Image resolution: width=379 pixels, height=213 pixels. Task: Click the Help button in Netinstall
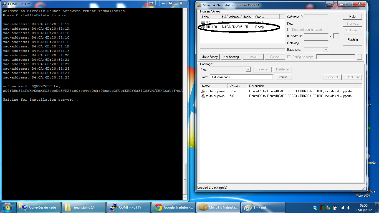[352, 17]
